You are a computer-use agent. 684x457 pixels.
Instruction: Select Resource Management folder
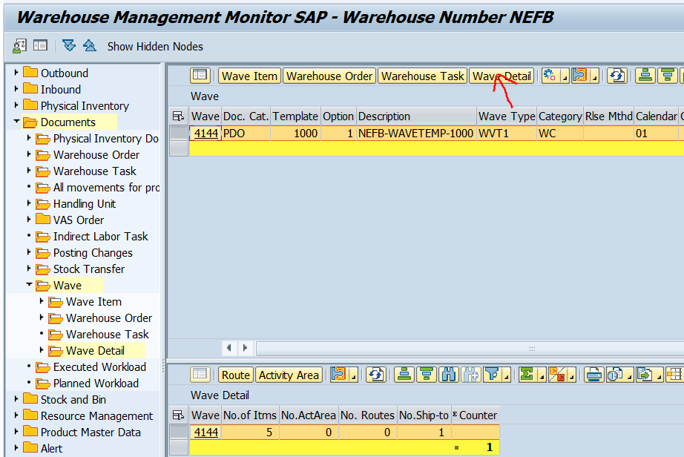click(96, 416)
